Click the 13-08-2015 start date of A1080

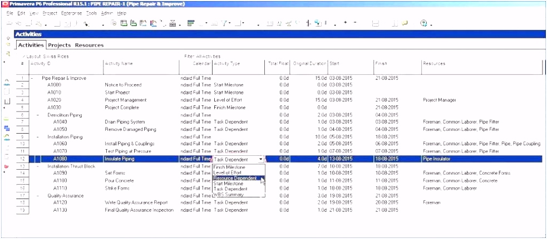pos(341,159)
